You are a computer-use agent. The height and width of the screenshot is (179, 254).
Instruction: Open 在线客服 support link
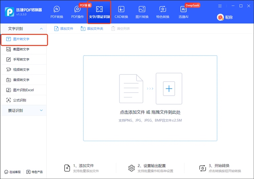(x=13, y=172)
